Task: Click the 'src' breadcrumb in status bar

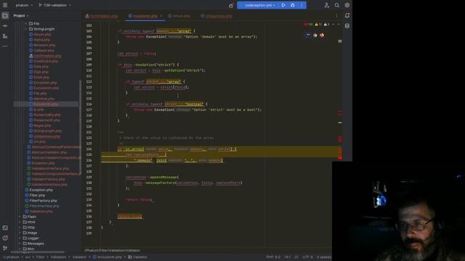Action: click(28, 257)
